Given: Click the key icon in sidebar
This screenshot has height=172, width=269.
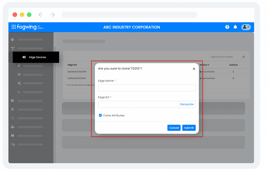Looking at the screenshot, I should pos(19,66).
